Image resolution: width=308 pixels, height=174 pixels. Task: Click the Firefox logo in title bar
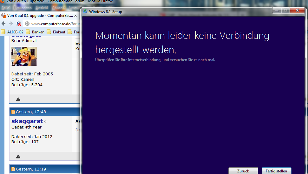[x=2, y=1]
